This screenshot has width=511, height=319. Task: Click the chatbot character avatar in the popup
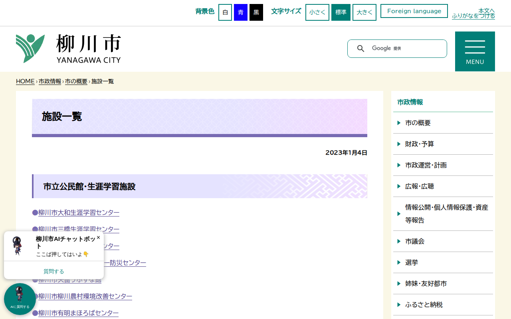point(17,245)
